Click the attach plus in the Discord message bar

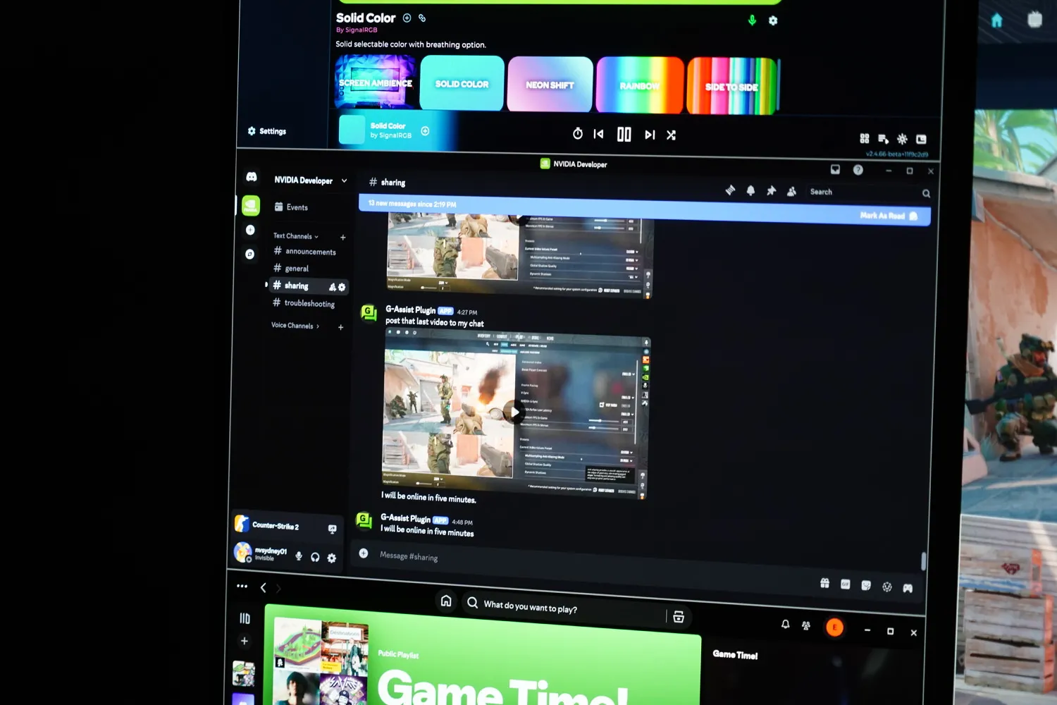(x=364, y=553)
